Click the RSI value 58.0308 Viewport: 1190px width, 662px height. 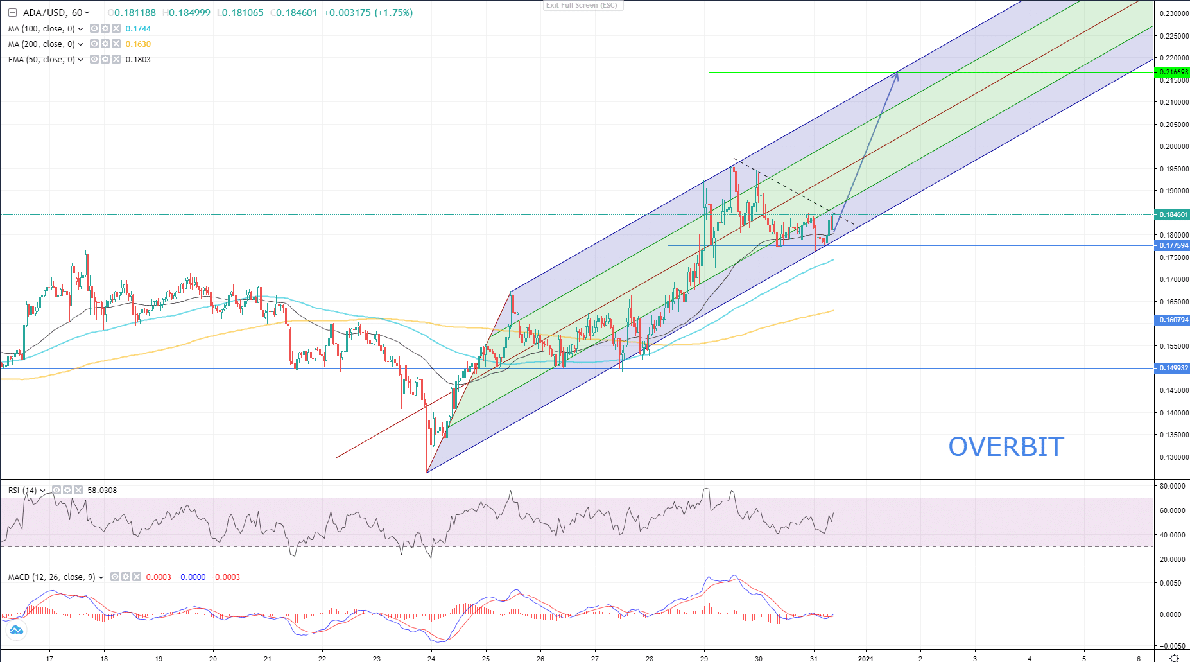[102, 491]
